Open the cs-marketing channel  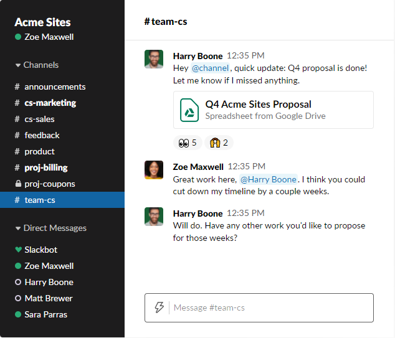click(x=62, y=103)
